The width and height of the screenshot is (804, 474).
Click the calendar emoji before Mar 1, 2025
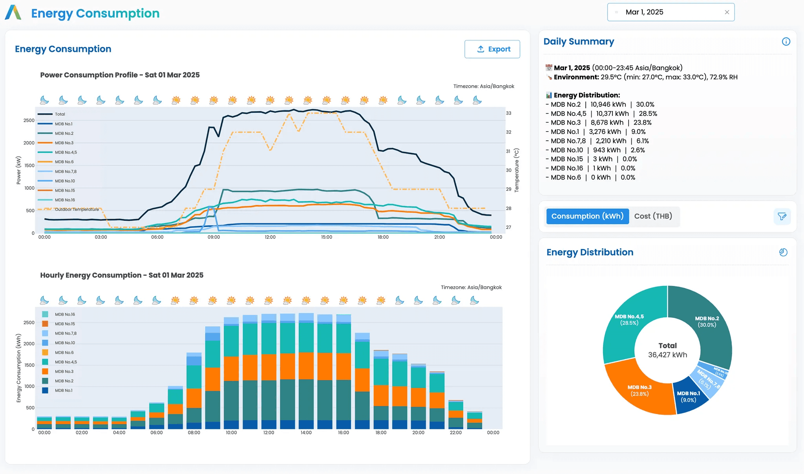pos(549,68)
